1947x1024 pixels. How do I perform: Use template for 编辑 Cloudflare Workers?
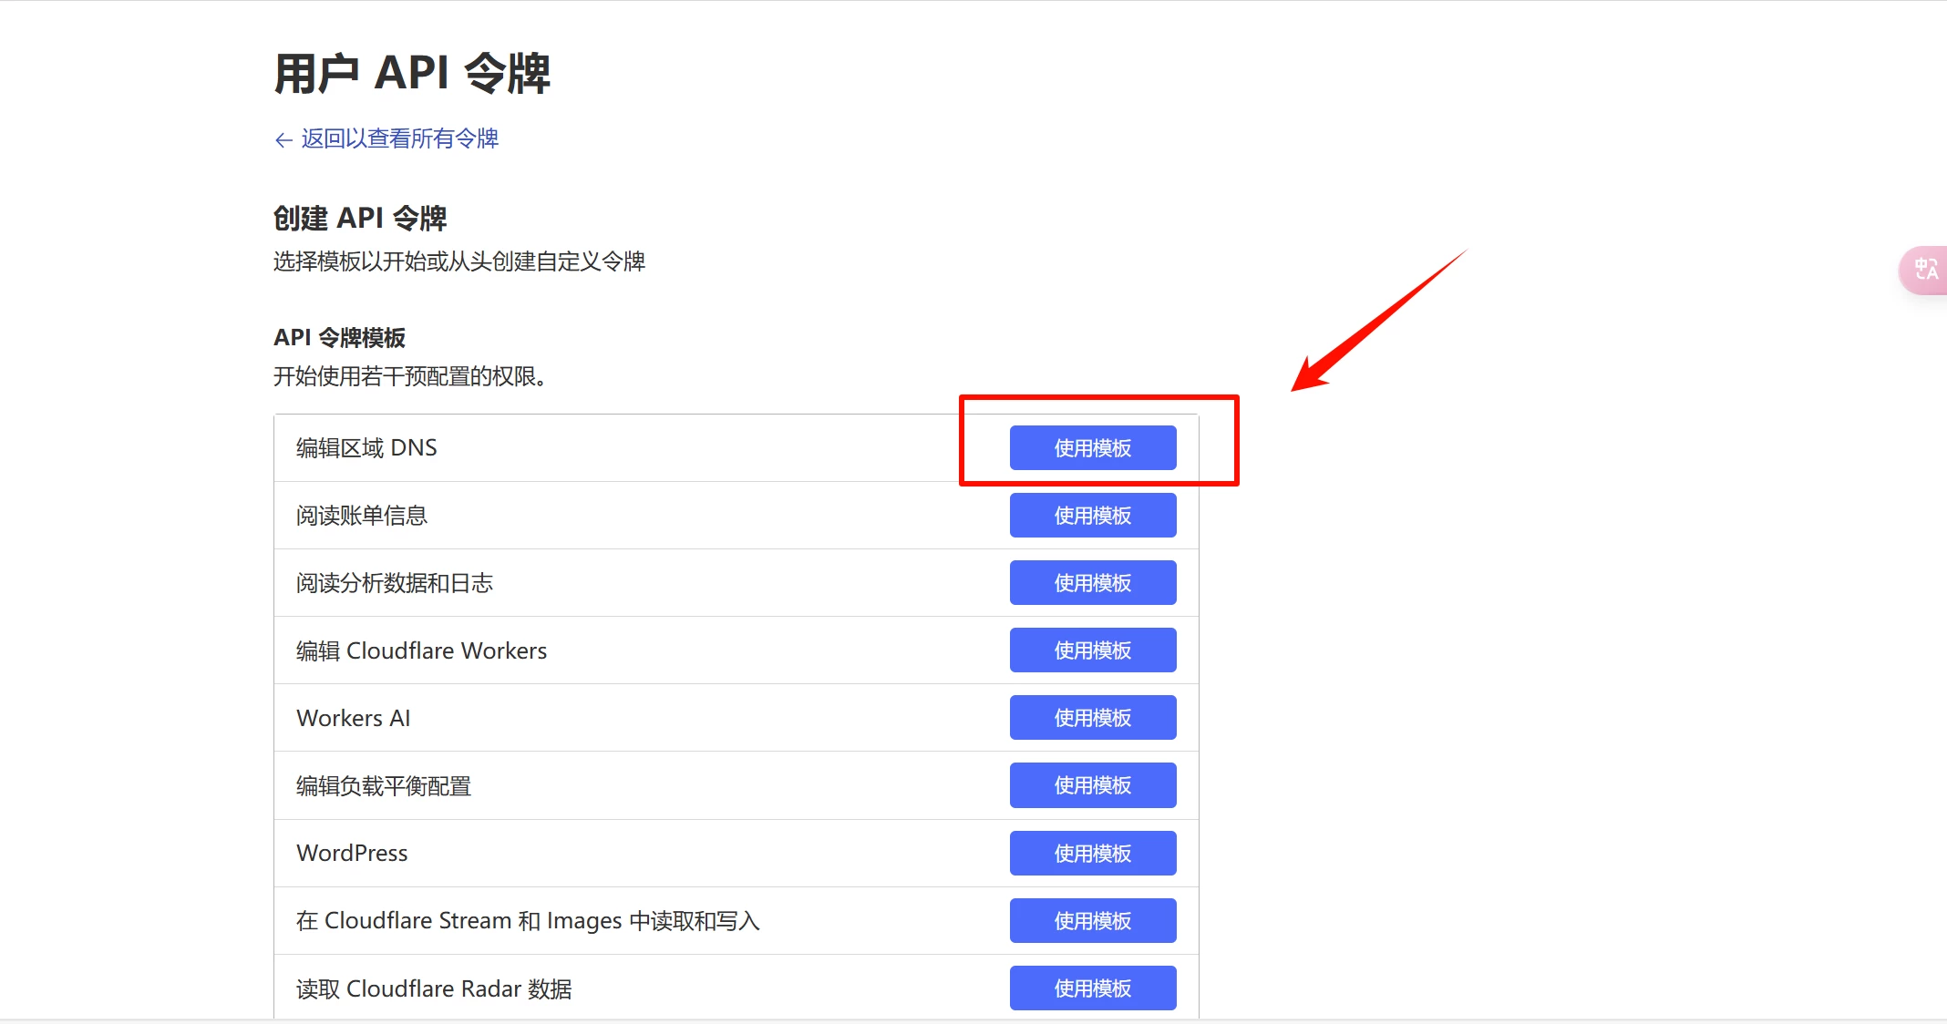pos(1092,650)
